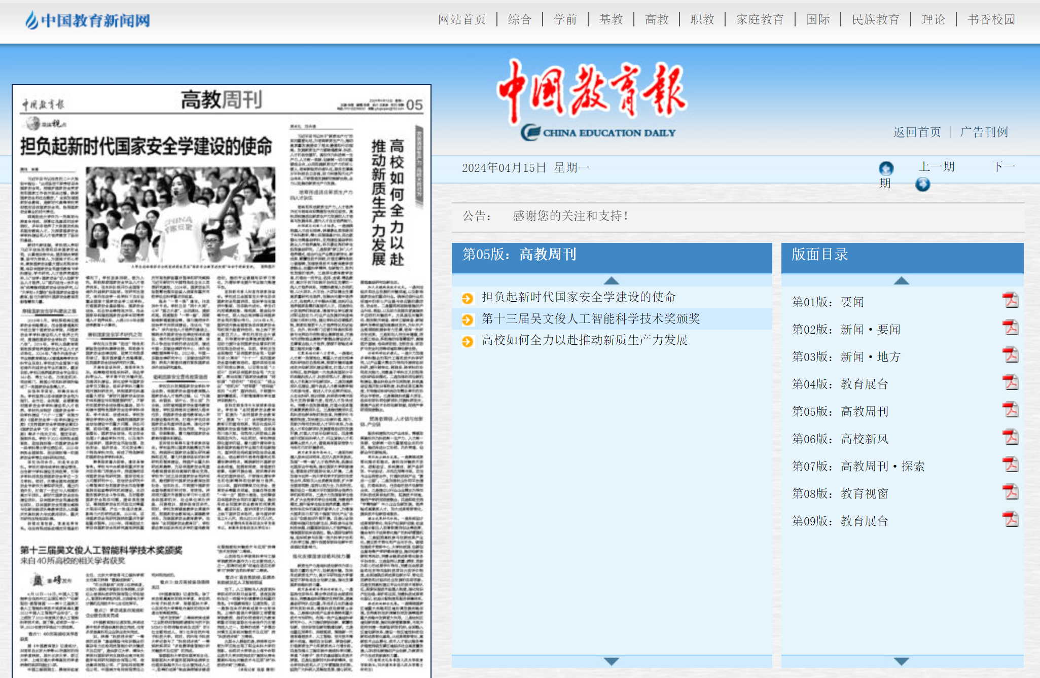The image size is (1040, 678).
Task: Click 版面目录 panel header
Action: pyautogui.click(x=902, y=258)
